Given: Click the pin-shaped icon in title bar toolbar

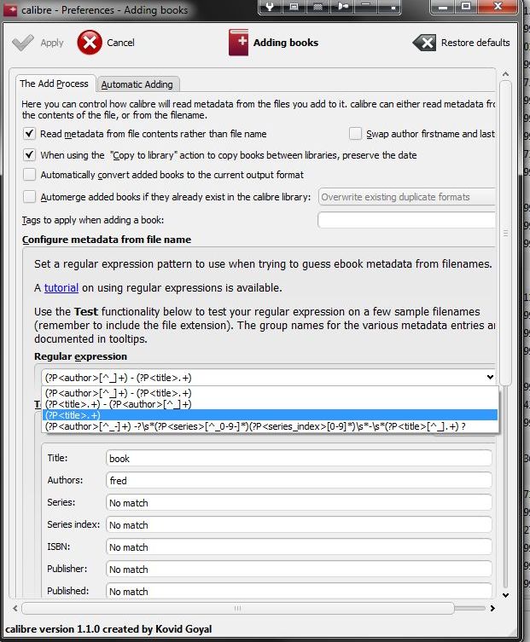Looking at the screenshot, I should click(342, 7).
